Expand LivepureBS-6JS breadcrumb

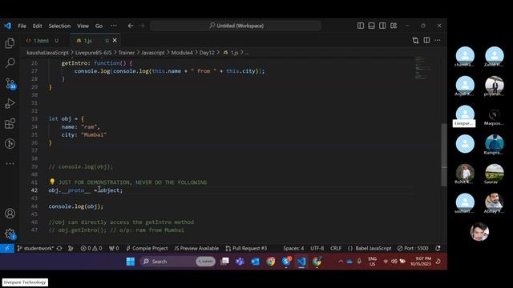click(x=94, y=53)
